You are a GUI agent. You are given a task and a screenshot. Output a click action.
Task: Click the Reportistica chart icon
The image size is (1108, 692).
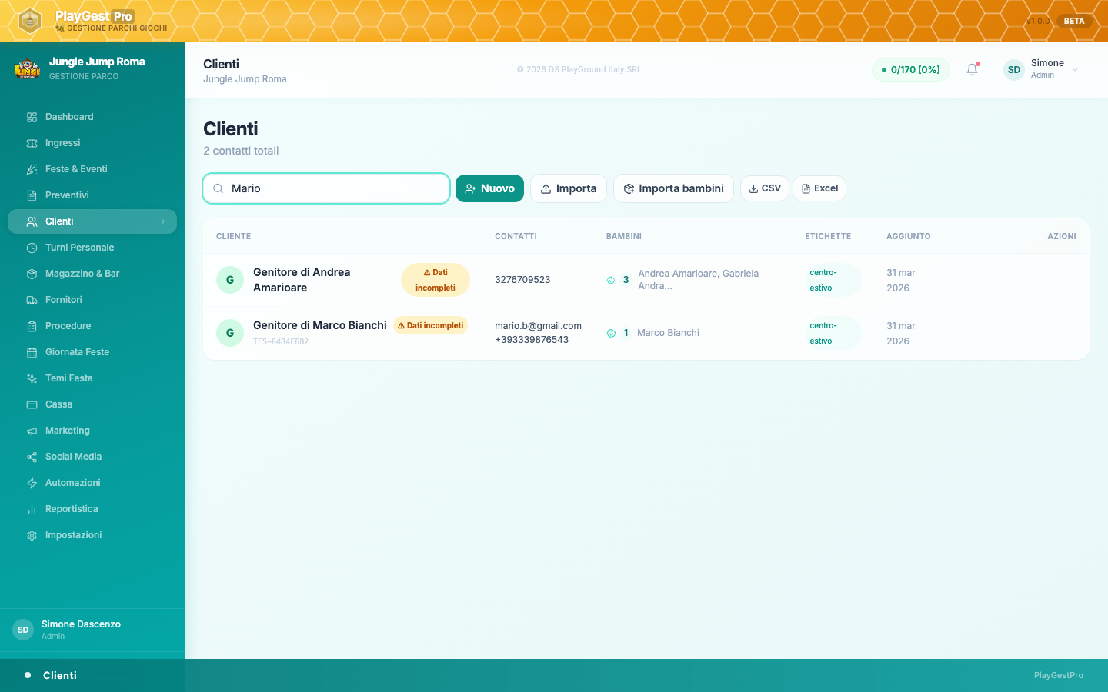(x=32, y=509)
